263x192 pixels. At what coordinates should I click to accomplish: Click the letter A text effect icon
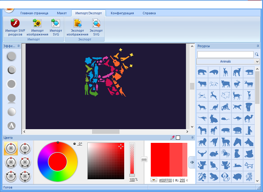point(12,126)
